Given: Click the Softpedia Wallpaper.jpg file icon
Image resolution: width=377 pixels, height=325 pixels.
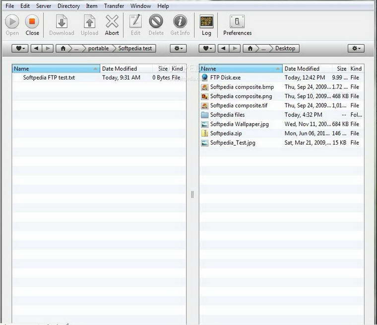Looking at the screenshot, I should (204, 124).
